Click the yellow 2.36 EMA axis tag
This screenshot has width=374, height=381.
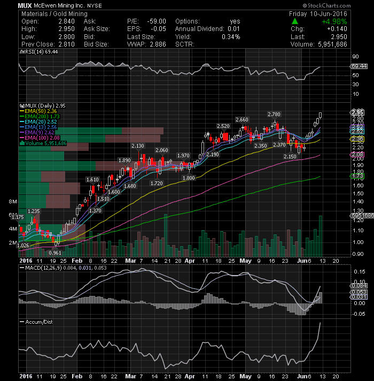pos(357,139)
